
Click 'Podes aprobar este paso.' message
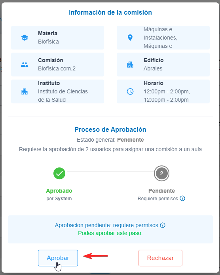point(110,233)
